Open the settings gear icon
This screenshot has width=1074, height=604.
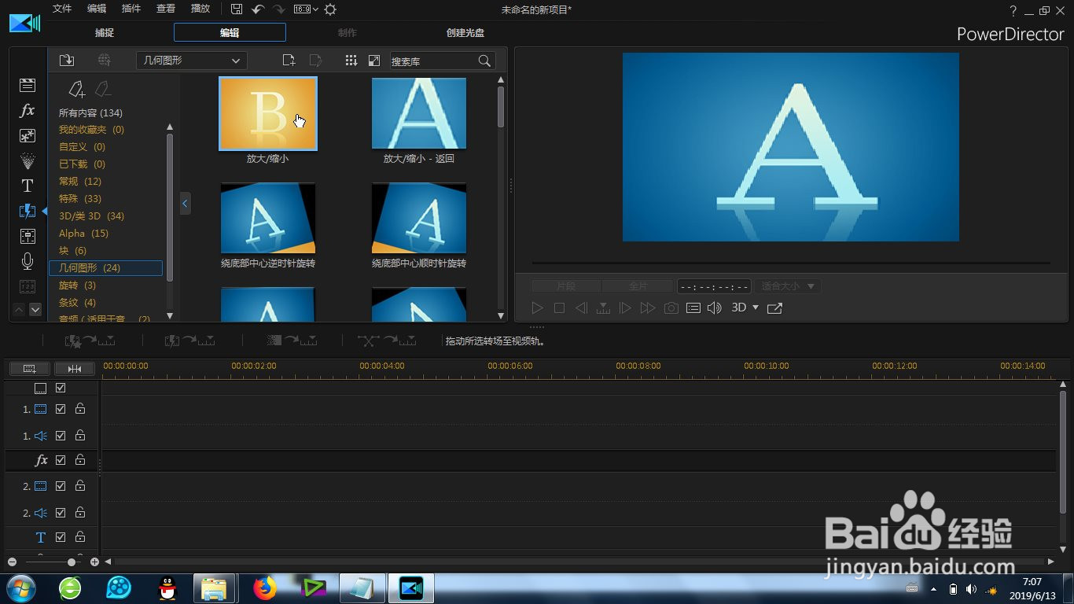(330, 9)
